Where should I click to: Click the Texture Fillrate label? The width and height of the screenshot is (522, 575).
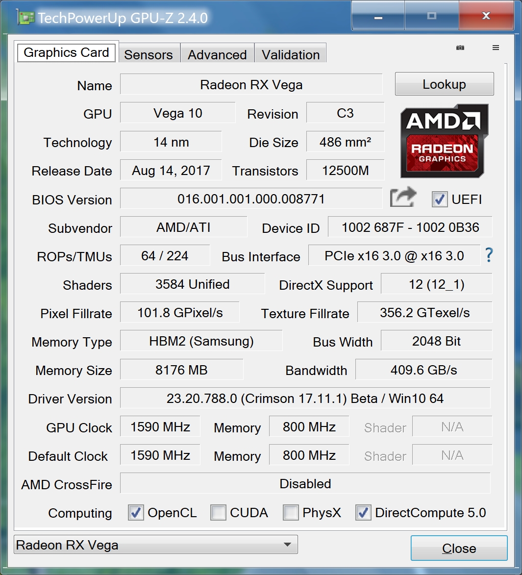pyautogui.click(x=305, y=314)
